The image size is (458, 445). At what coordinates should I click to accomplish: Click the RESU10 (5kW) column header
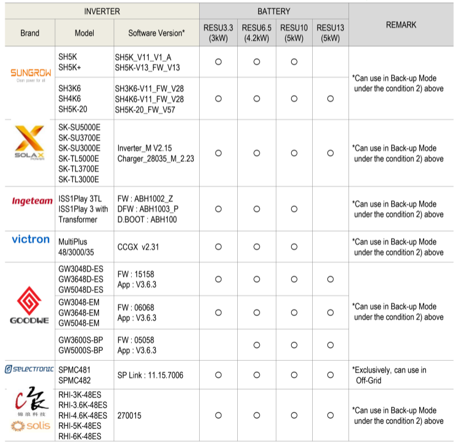tap(294, 33)
